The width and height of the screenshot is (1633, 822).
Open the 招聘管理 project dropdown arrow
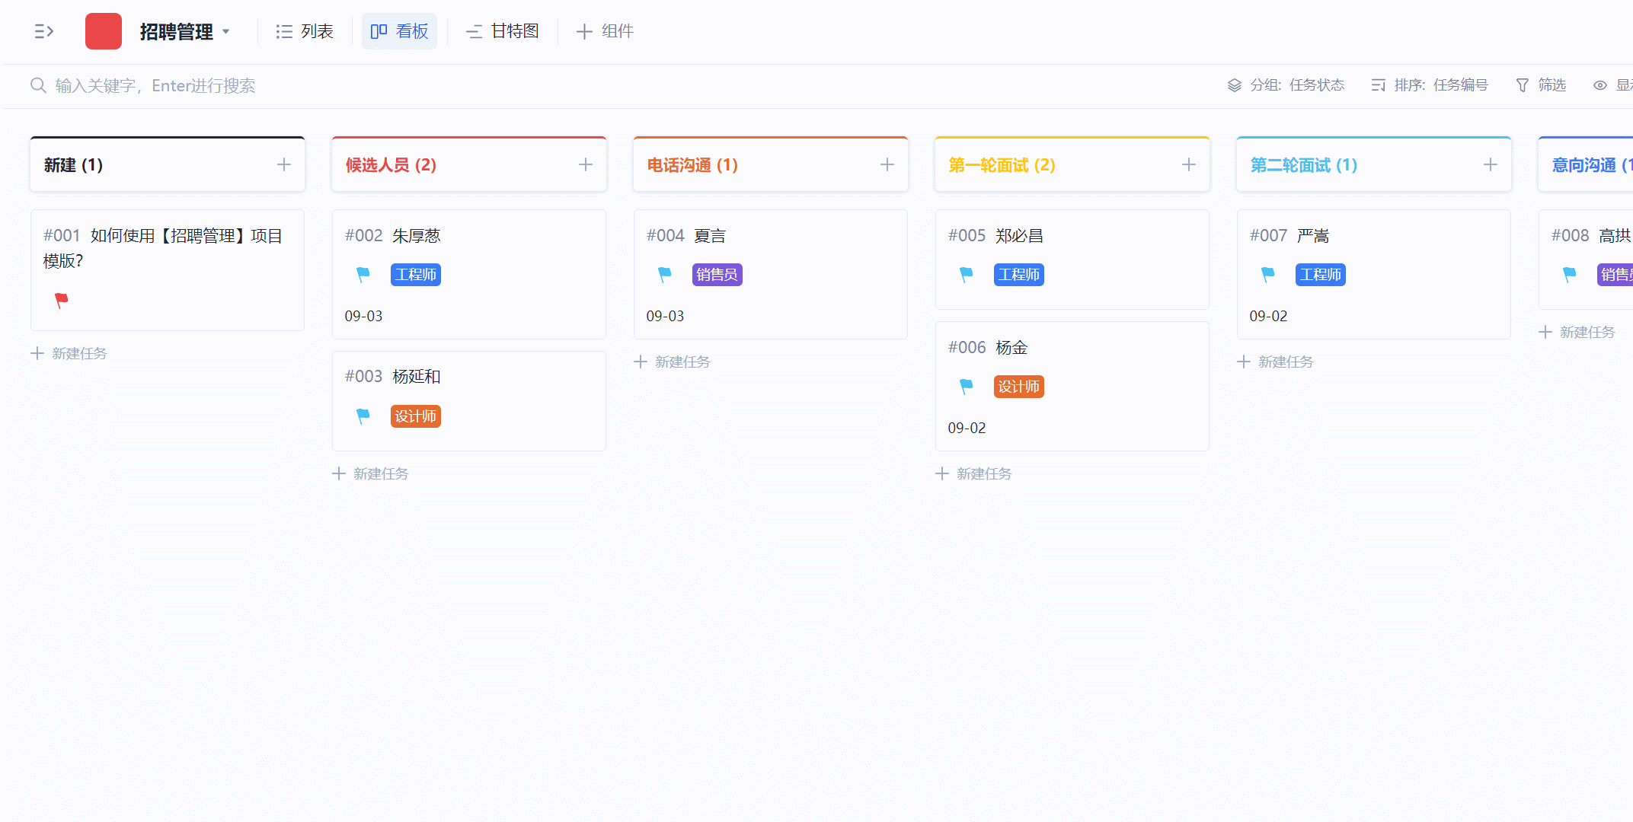click(226, 32)
